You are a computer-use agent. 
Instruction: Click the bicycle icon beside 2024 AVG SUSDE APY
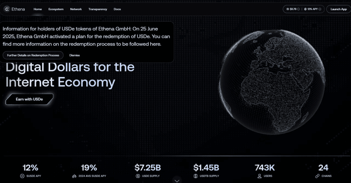pos(74,176)
